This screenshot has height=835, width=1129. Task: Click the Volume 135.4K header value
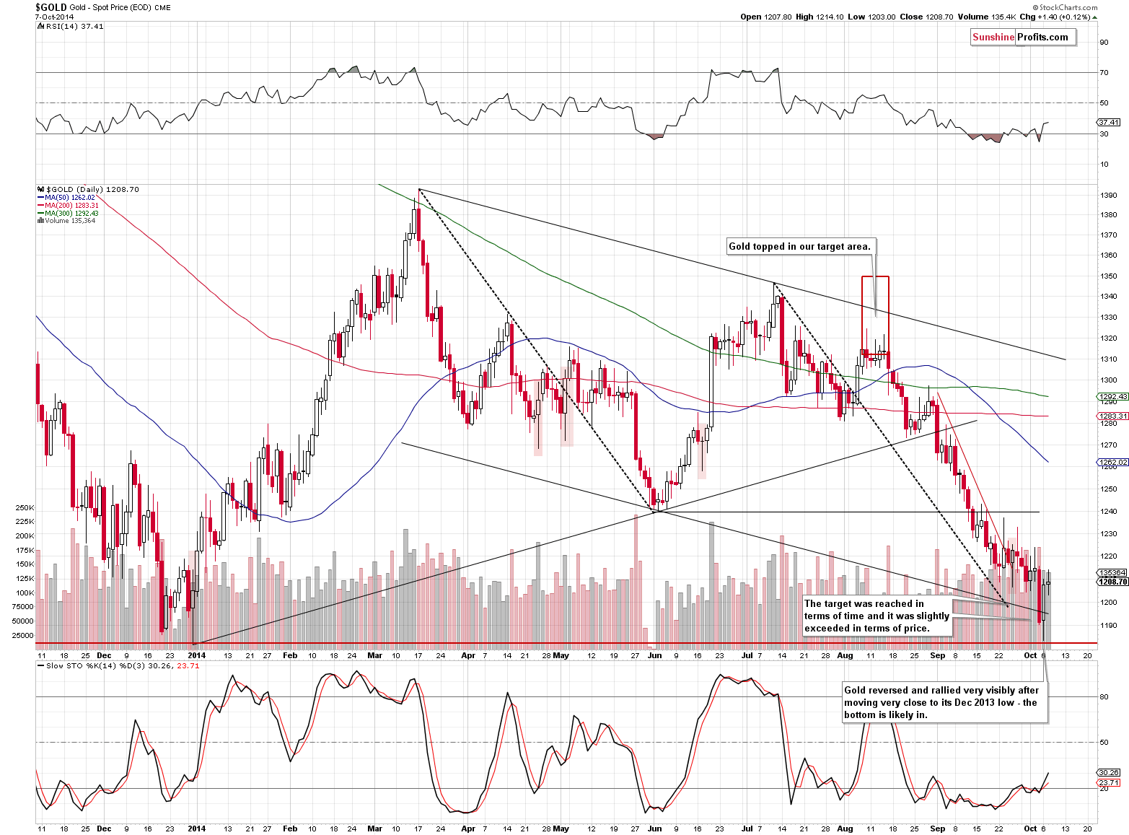click(x=985, y=17)
